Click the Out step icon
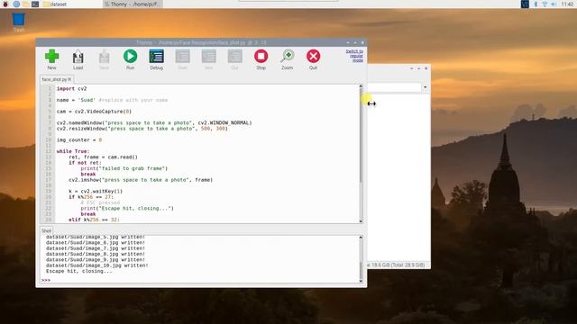Screen dimensions: 577x324 pyautogui.click(x=234, y=59)
